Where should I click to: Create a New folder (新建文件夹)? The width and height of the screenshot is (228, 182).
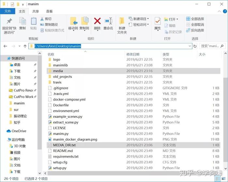coord(122,25)
